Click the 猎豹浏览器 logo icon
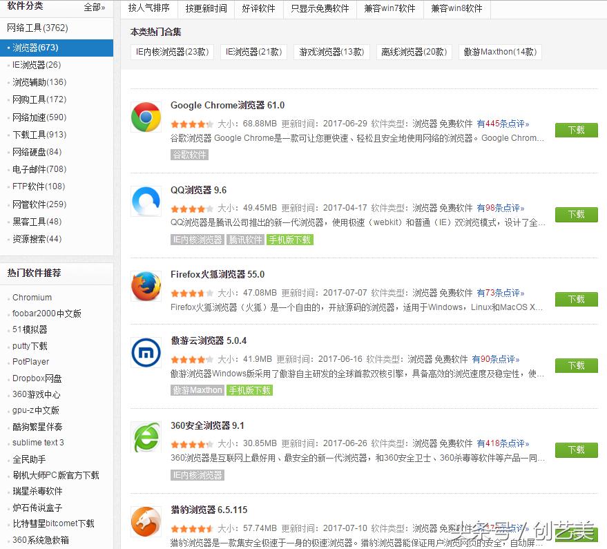The image size is (607, 549). point(146,522)
